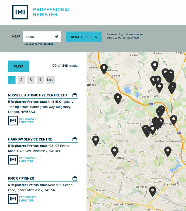
Task: Click the IMI Professional Register logo
Action: 42,12
